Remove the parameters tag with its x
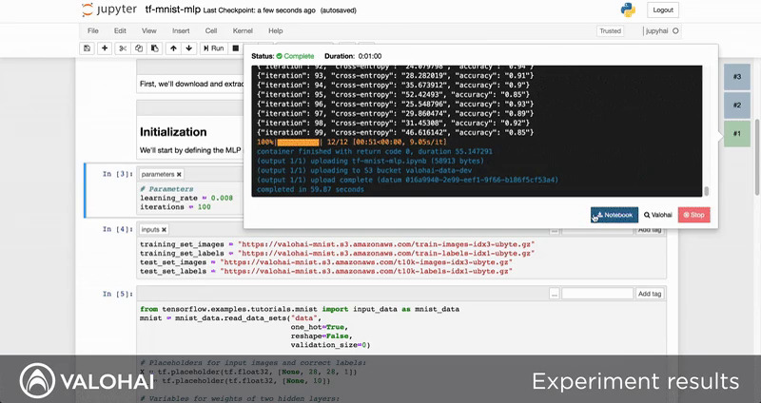Screen dimensions: 761x403 pos(179,174)
